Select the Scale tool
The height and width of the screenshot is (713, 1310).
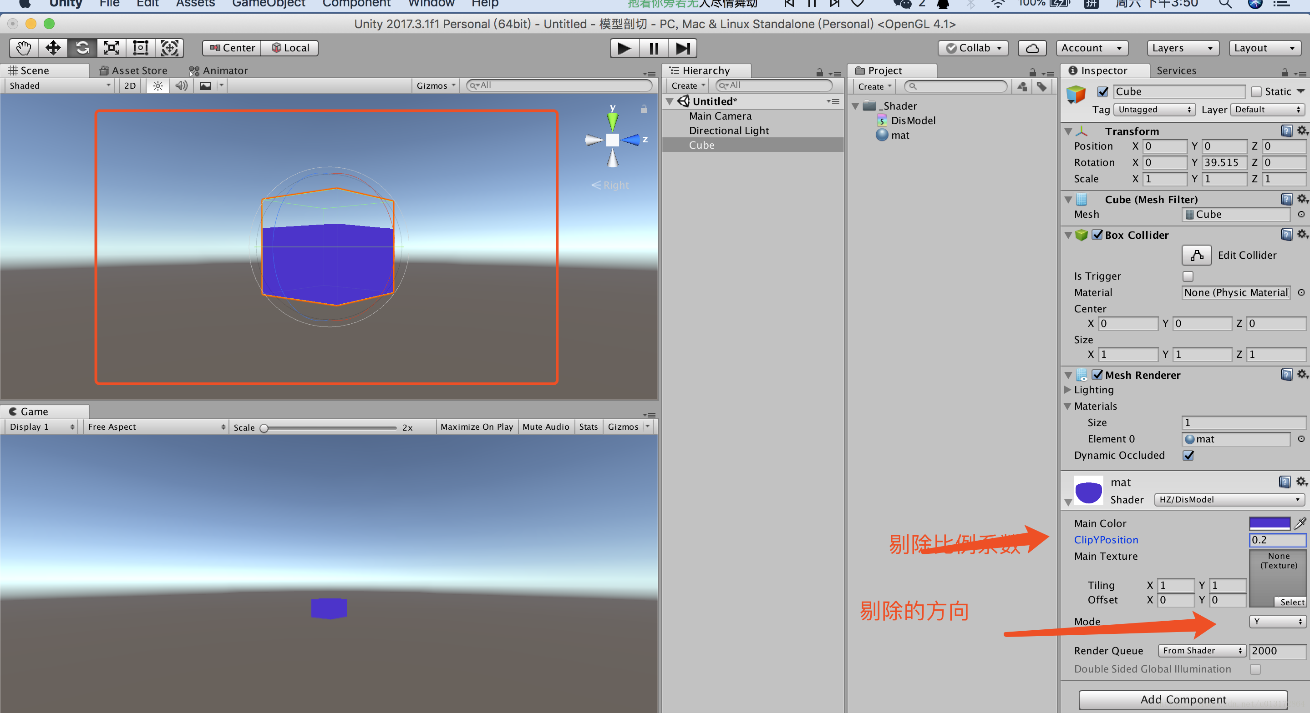(112, 48)
